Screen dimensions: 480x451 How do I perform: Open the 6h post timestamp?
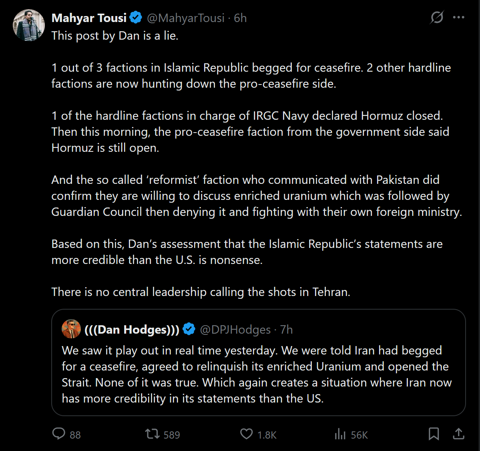click(240, 18)
